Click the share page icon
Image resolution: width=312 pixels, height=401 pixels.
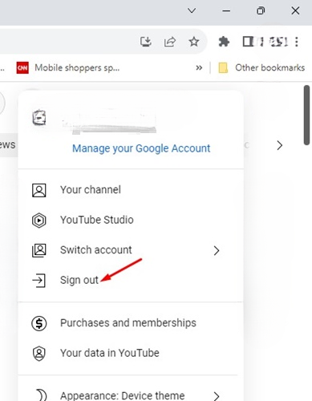[170, 42]
